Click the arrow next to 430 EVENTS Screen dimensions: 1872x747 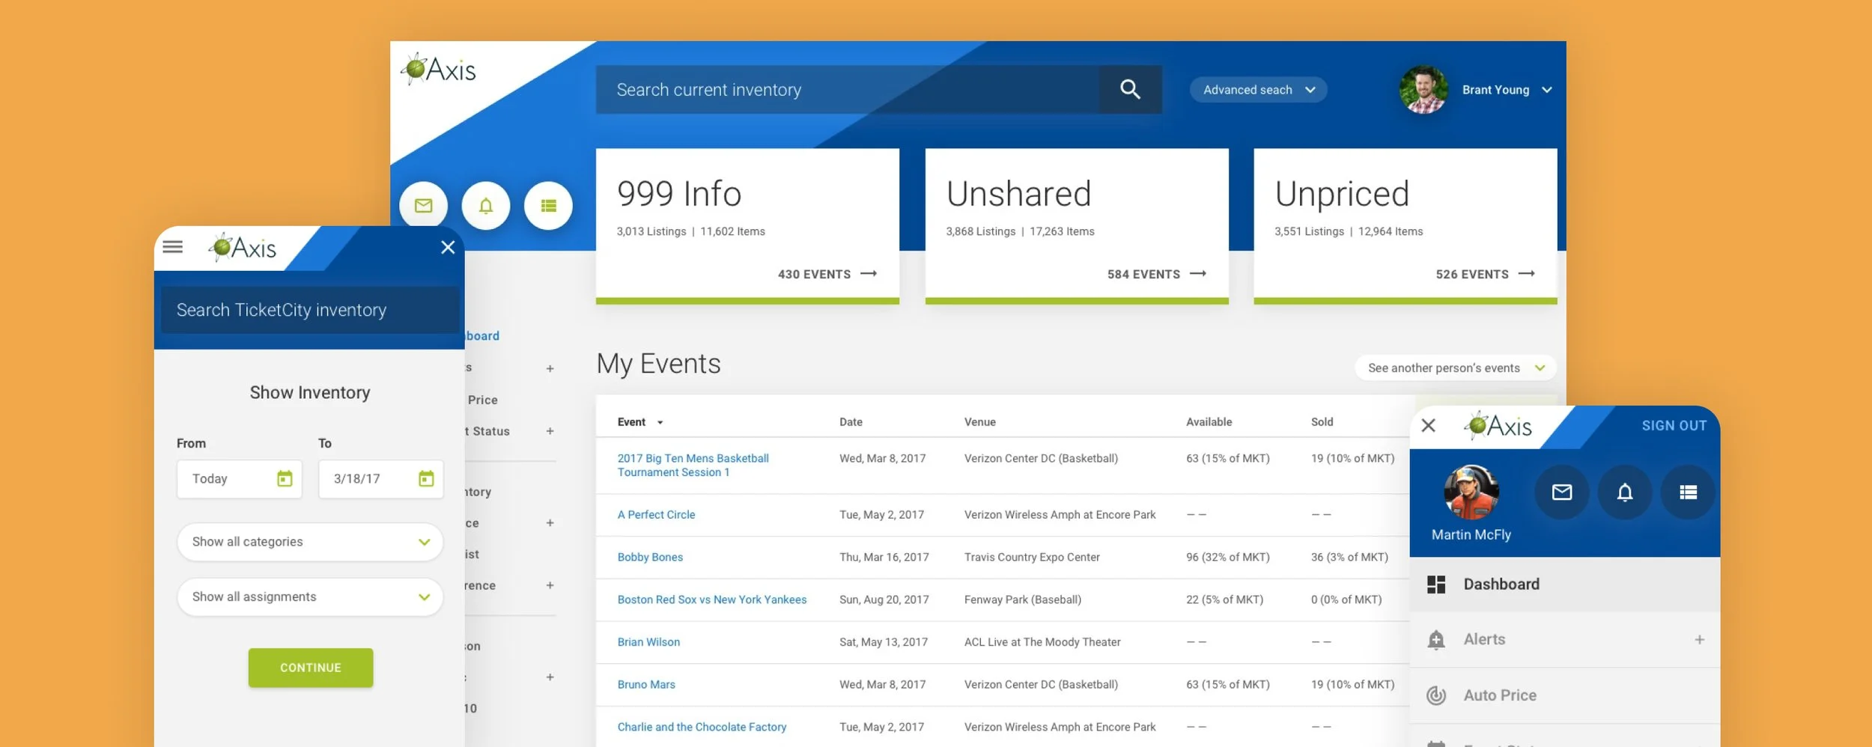pos(869,274)
